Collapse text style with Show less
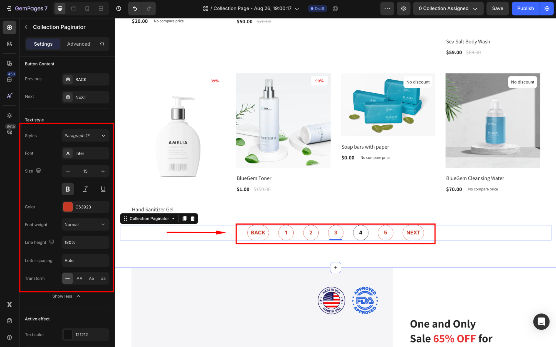 click(x=66, y=296)
